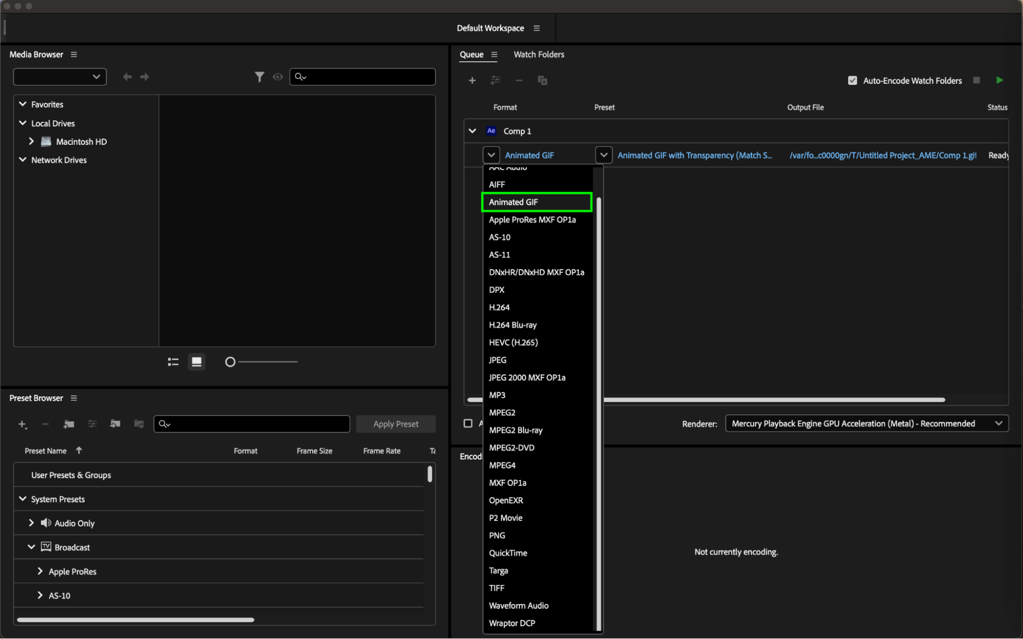1023x639 pixels.
Task: Toggle the eye view-types icon in Media Browser
Action: [278, 77]
